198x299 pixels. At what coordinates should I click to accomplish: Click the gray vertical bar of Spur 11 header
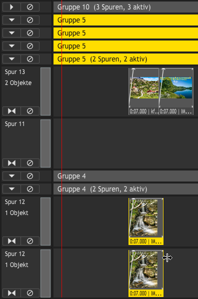tap(45, 143)
